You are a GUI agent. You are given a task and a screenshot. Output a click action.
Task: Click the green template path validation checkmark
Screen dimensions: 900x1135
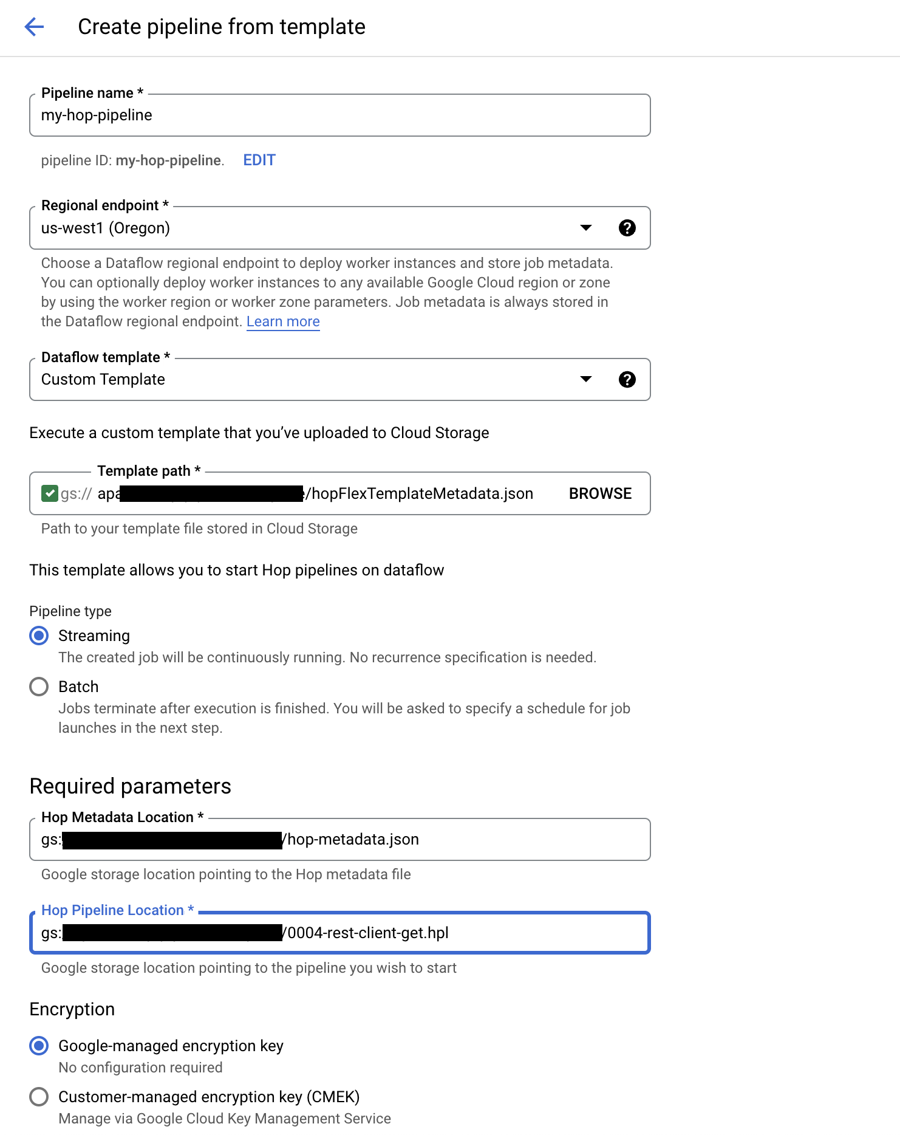coord(49,493)
